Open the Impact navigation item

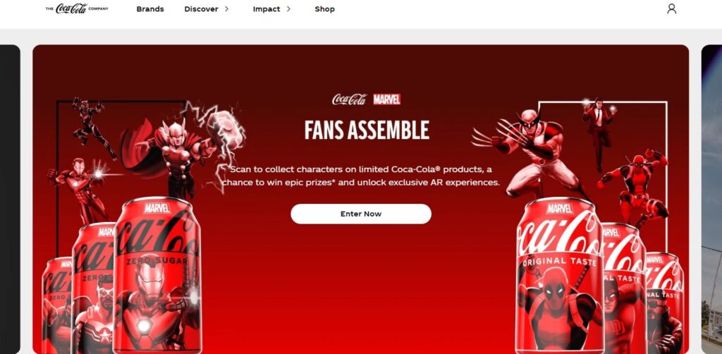(266, 9)
